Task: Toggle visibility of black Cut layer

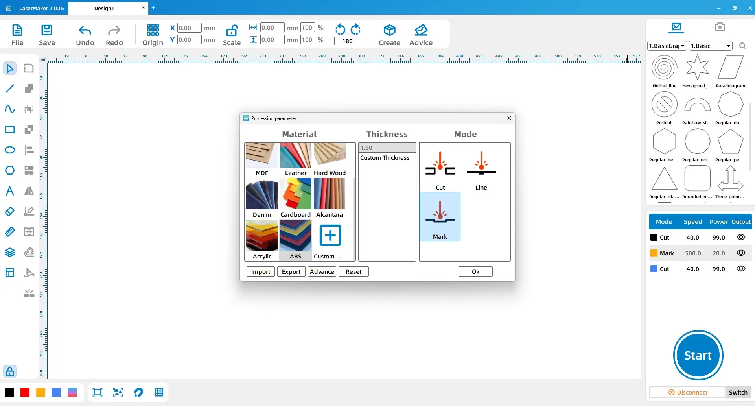Action: click(741, 237)
